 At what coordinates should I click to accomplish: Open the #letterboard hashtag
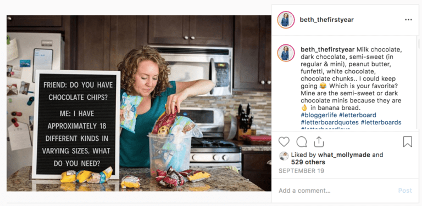[x=358, y=116]
